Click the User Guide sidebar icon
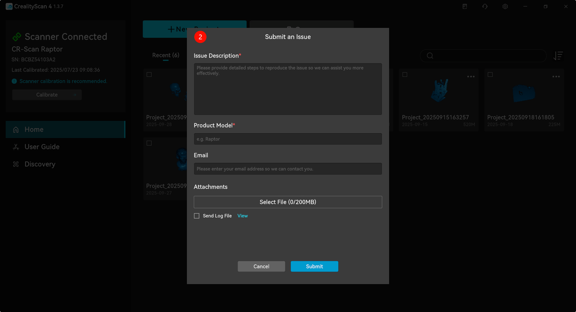576x312 pixels. click(16, 147)
